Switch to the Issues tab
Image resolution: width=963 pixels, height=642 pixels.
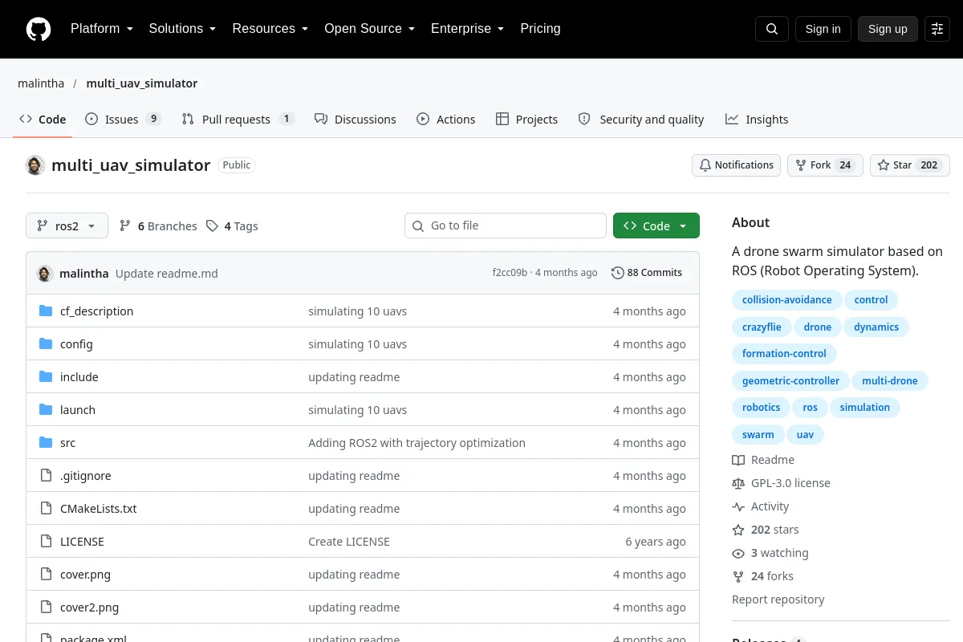click(x=124, y=120)
